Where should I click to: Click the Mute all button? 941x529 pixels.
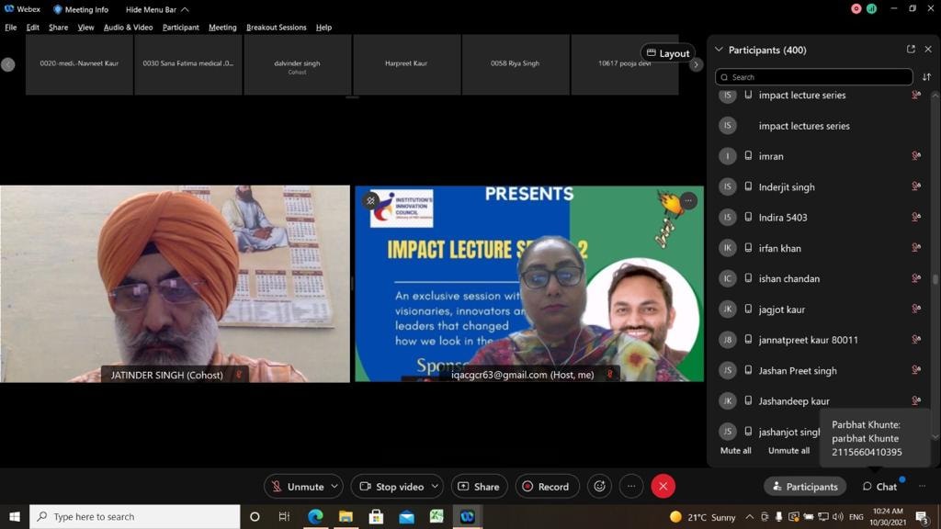click(735, 451)
